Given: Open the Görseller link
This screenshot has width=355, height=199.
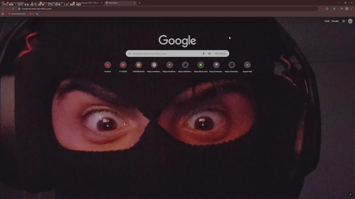Looking at the screenshot, I should click(x=335, y=21).
